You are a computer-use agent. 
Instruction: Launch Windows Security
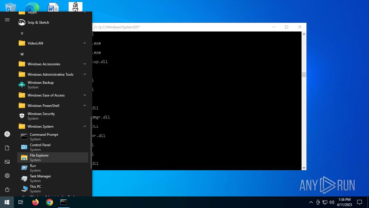tap(53, 116)
